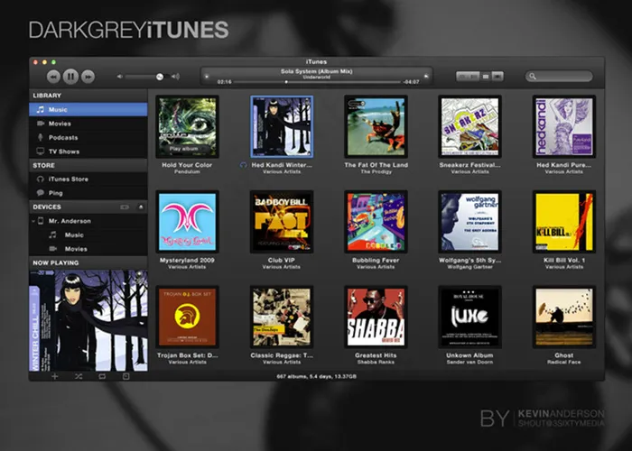Viewport: 632px width, 451px height.
Task: Click the Ping speech bubble icon
Action: tap(41, 193)
